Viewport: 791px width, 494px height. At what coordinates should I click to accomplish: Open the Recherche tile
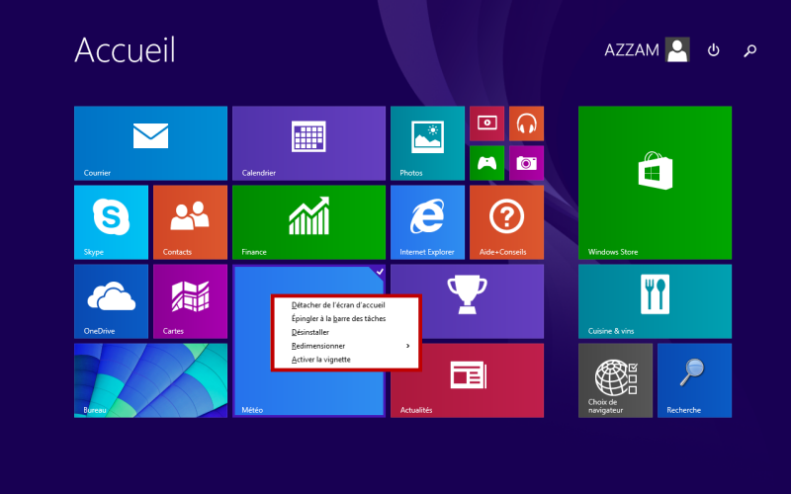tap(695, 380)
